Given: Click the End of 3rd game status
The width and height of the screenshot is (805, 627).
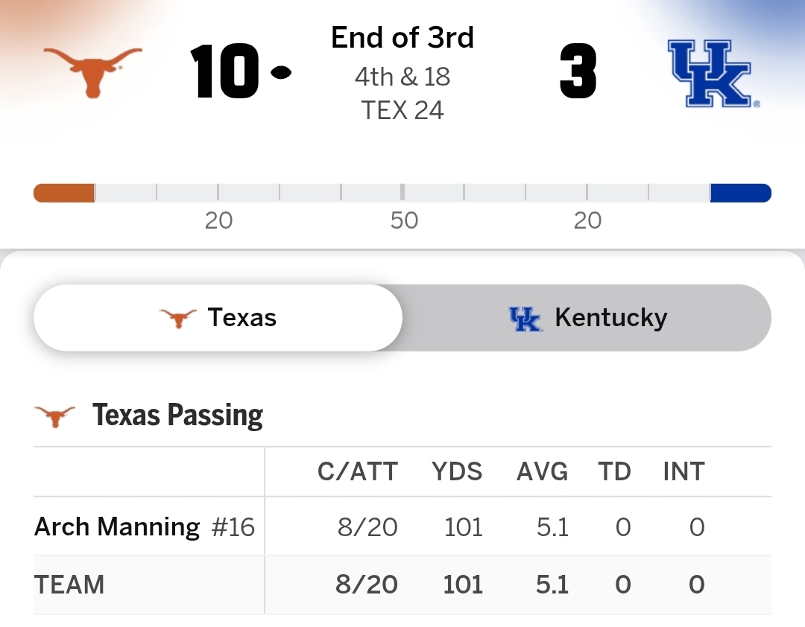Looking at the screenshot, I should click(402, 37).
